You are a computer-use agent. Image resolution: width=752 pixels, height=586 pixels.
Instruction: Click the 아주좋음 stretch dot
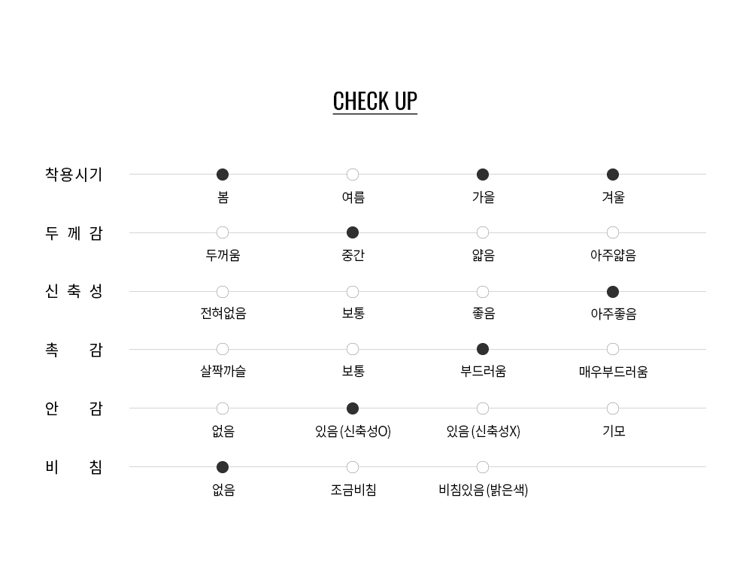click(613, 292)
